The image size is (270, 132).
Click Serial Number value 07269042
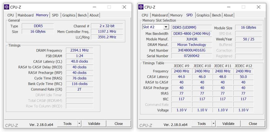click(191, 56)
